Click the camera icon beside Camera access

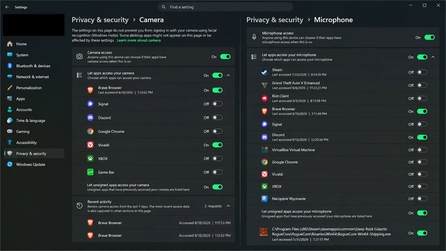point(79,57)
